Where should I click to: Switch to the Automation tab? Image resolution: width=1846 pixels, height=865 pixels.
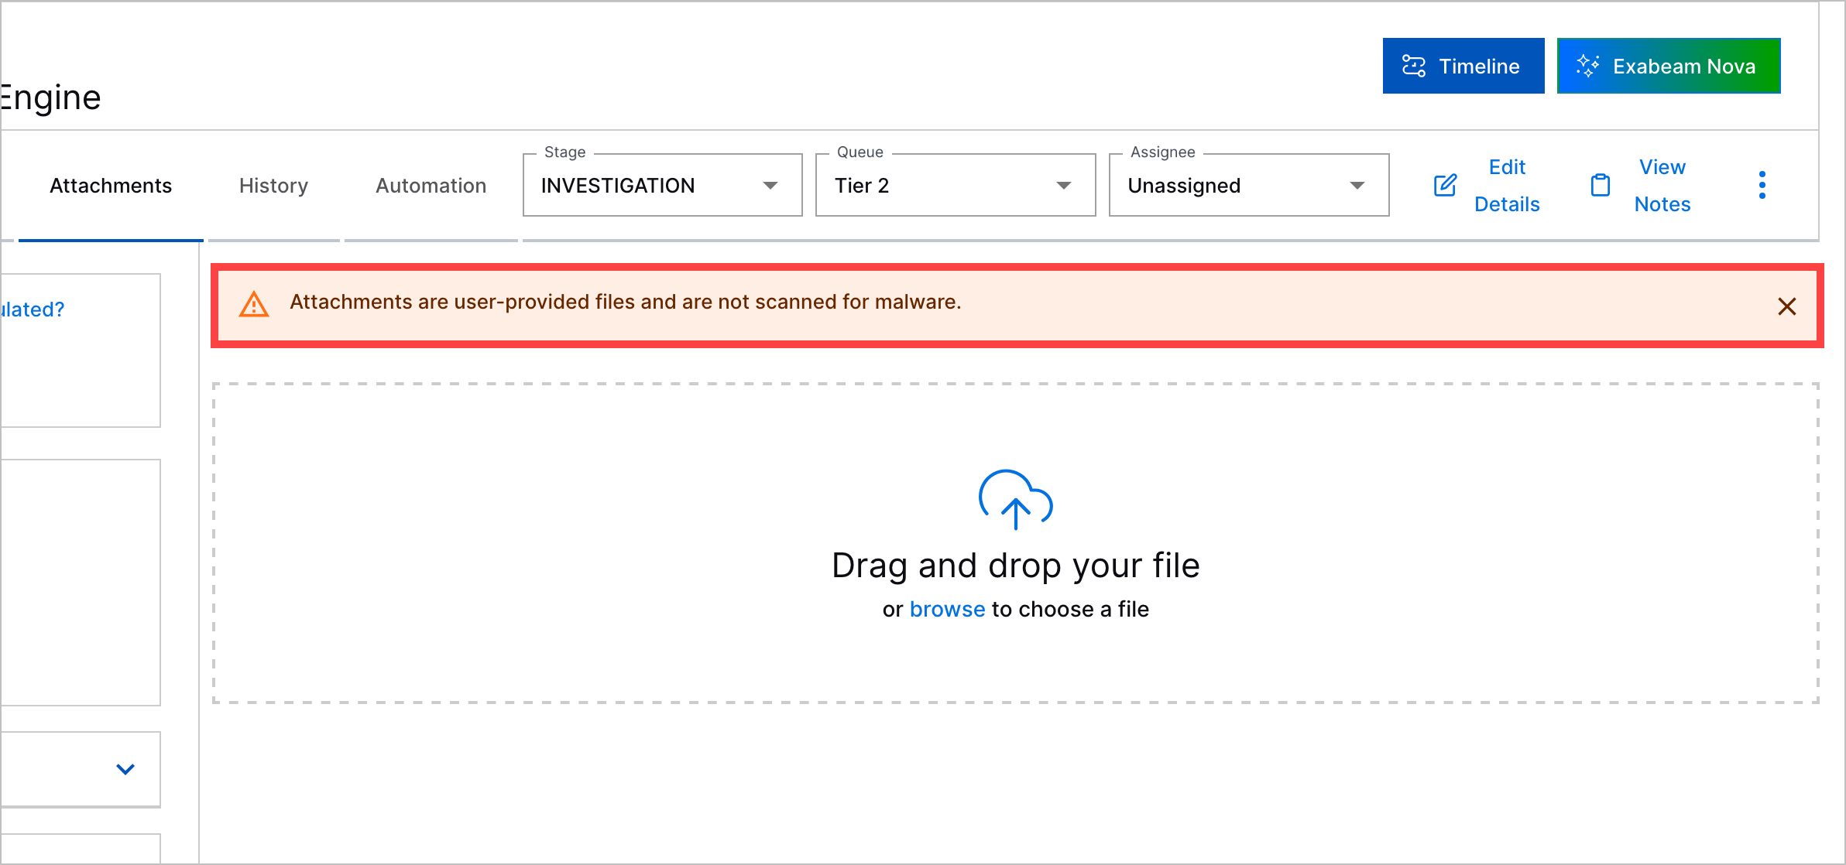pyautogui.click(x=431, y=185)
